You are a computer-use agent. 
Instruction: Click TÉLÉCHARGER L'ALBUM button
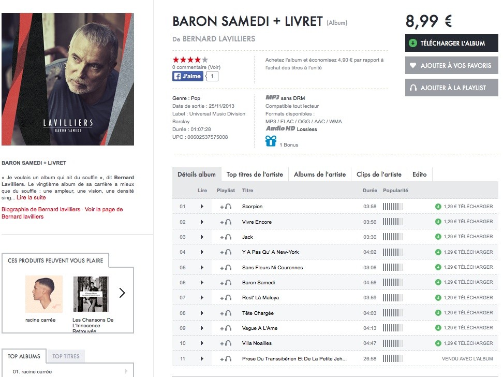point(452,43)
